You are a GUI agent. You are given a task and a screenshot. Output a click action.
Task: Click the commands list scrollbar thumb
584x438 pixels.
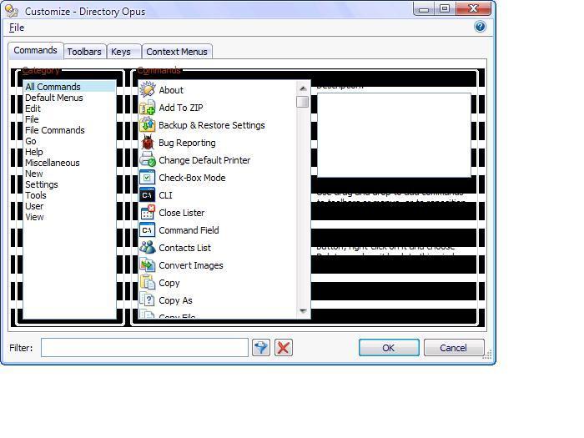tap(303, 101)
